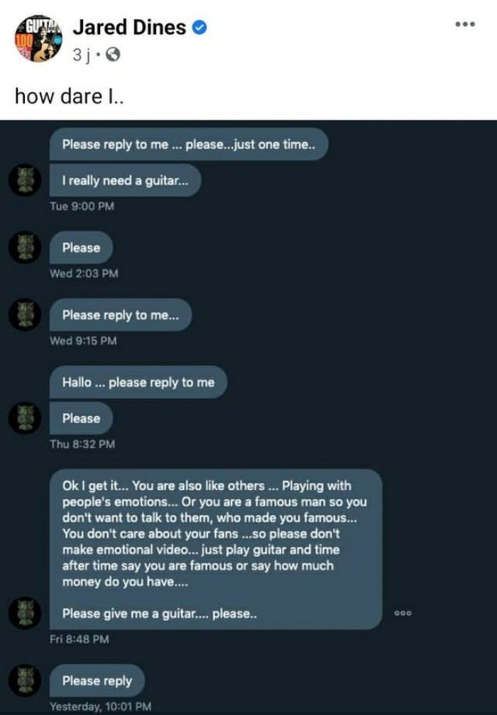The width and height of the screenshot is (497, 715).
Task: Click the public globe privacy icon
Action: tap(113, 55)
